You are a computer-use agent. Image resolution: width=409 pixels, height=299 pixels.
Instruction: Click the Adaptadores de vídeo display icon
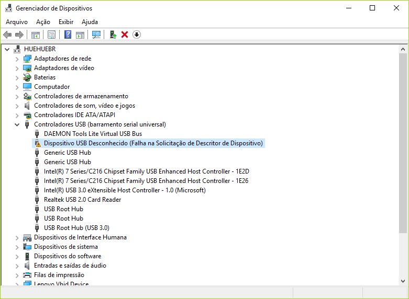tap(27, 68)
